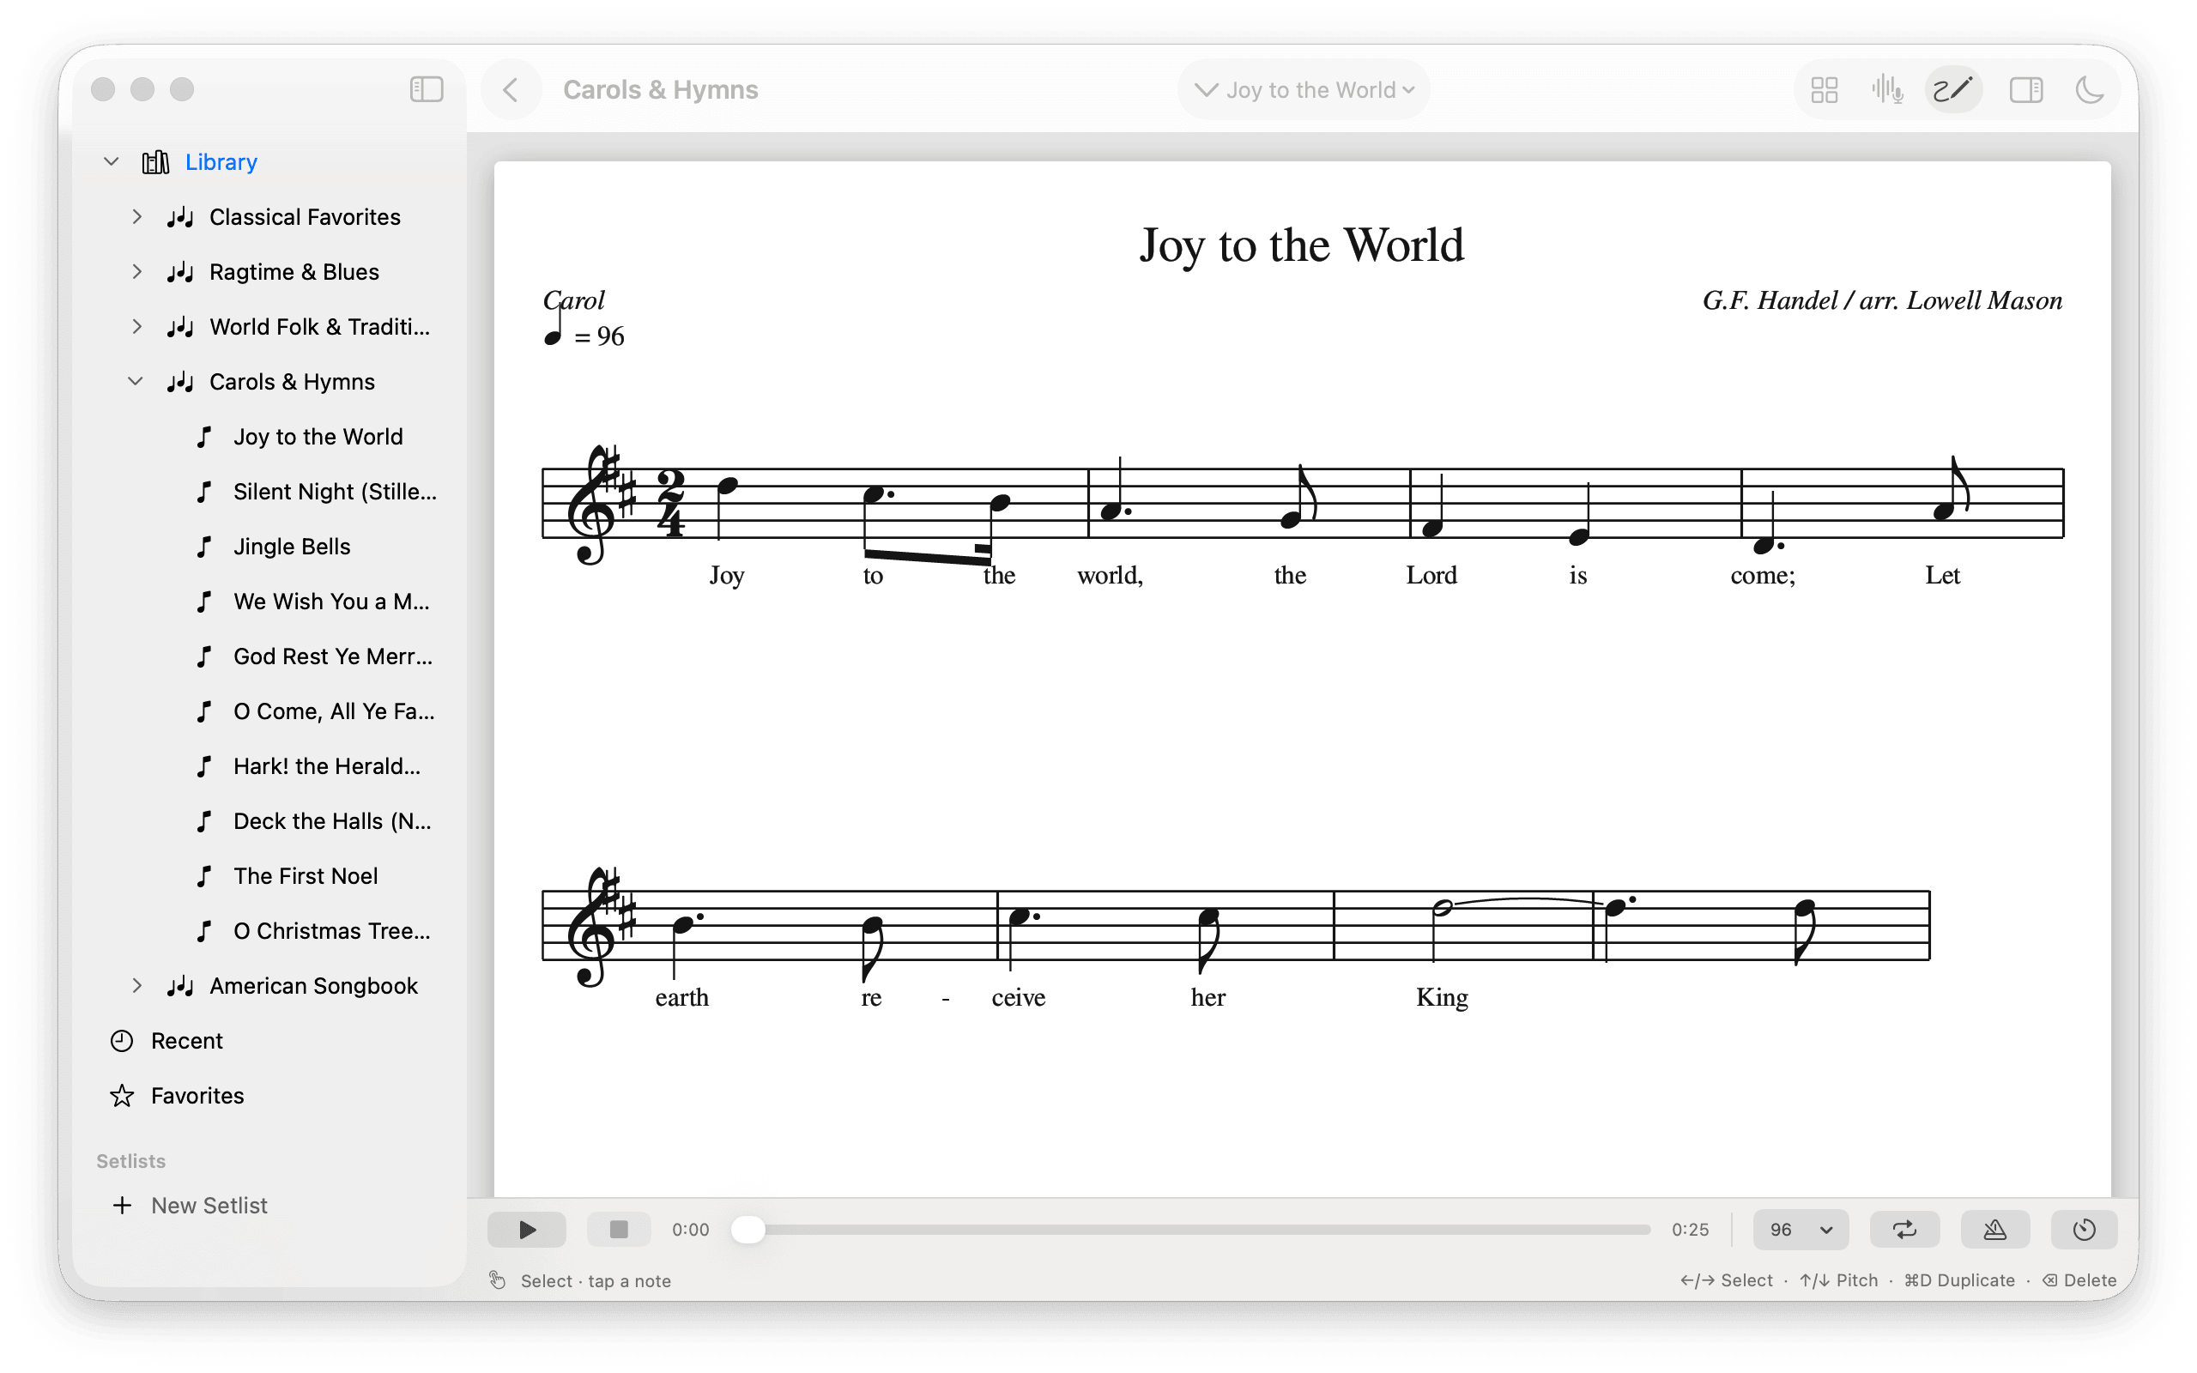The image size is (2197, 1373).
Task: Select the half note above lyric King
Action: (1442, 907)
